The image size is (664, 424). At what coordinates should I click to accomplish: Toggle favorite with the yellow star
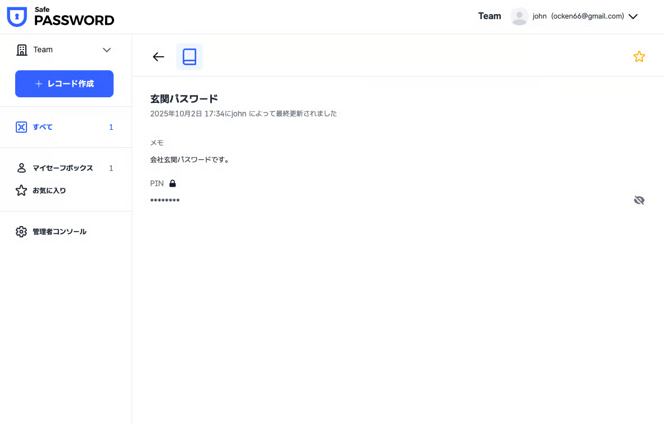(x=639, y=57)
